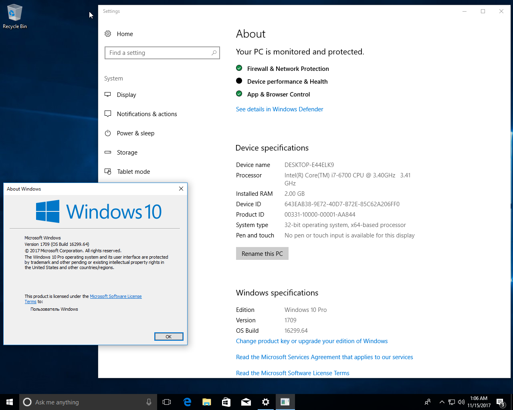Click the Find a setting search field

tap(162, 53)
